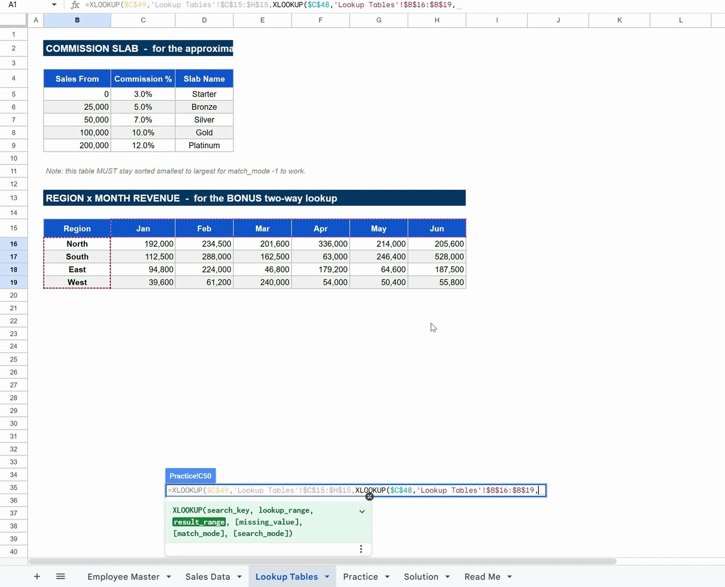Viewport: 725px width, 587px height.
Task: Click the Jun month header
Action: tap(437, 228)
